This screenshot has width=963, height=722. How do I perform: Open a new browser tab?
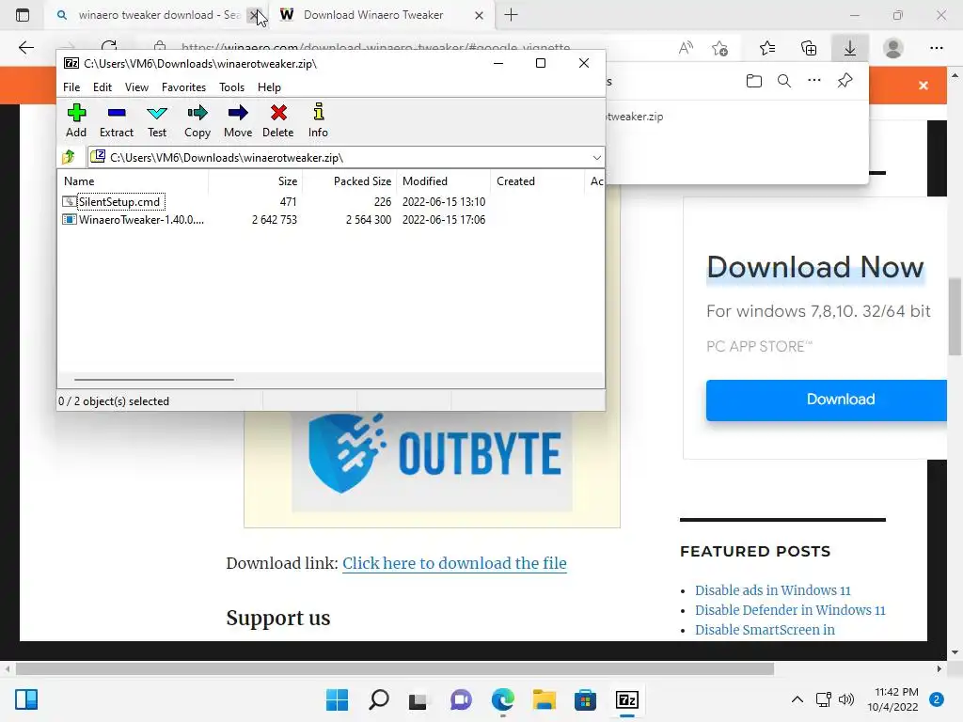tap(511, 15)
